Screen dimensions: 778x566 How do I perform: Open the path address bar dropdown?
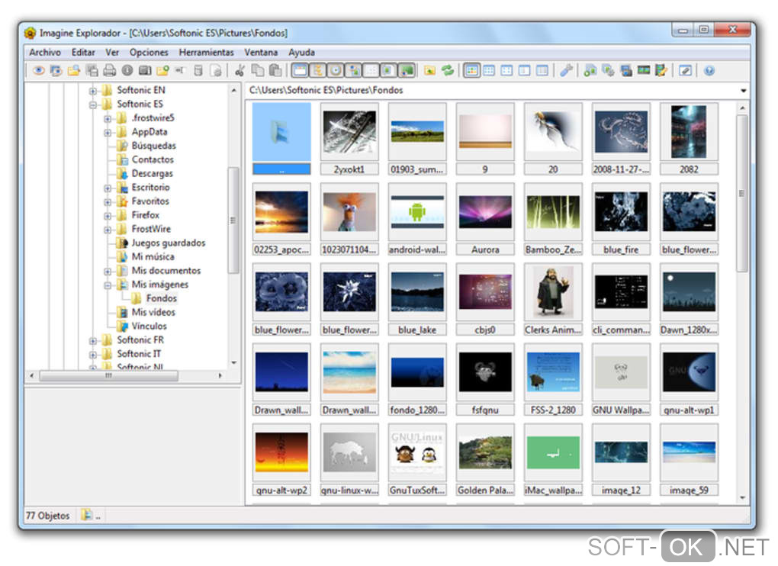[x=743, y=91]
